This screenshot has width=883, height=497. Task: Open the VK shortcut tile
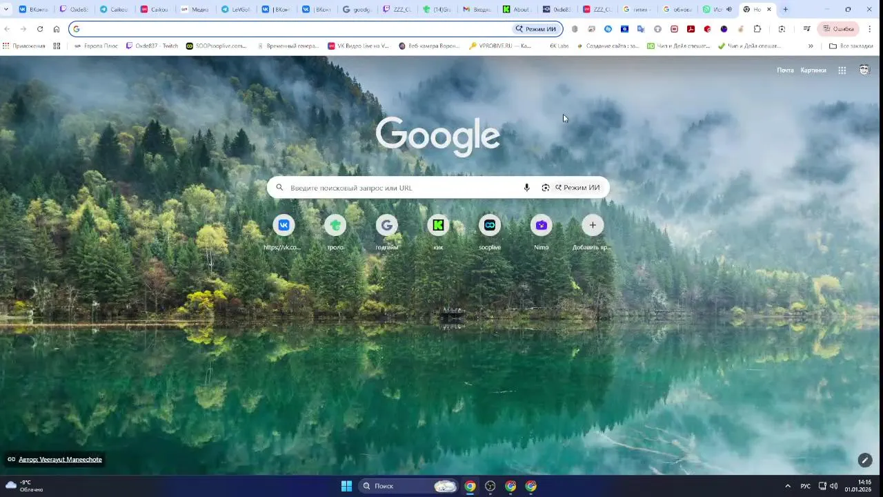tap(284, 225)
